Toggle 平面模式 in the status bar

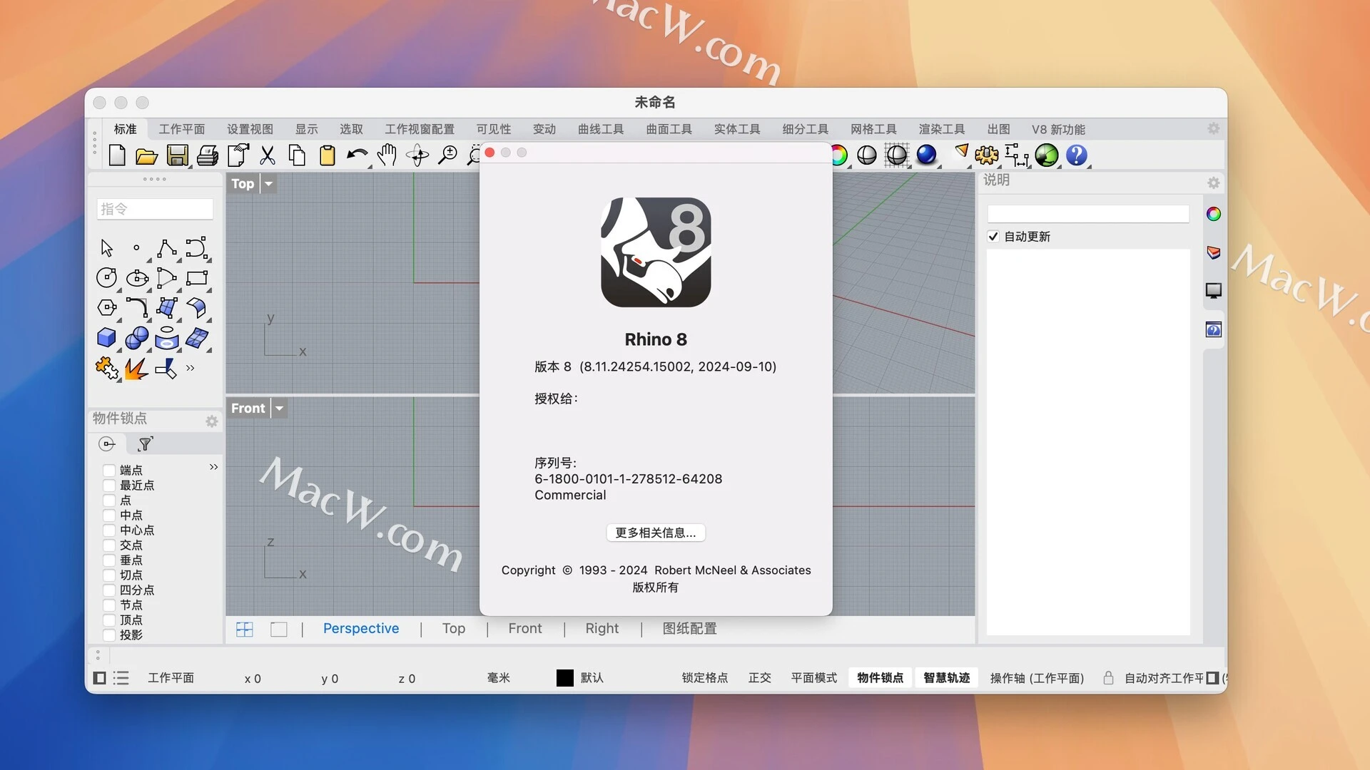[x=814, y=678]
